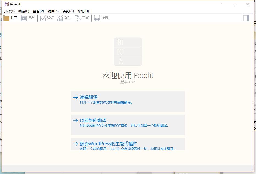
Task: Click the 打开 (Open) folder icon in toolbar
Action: (7, 18)
